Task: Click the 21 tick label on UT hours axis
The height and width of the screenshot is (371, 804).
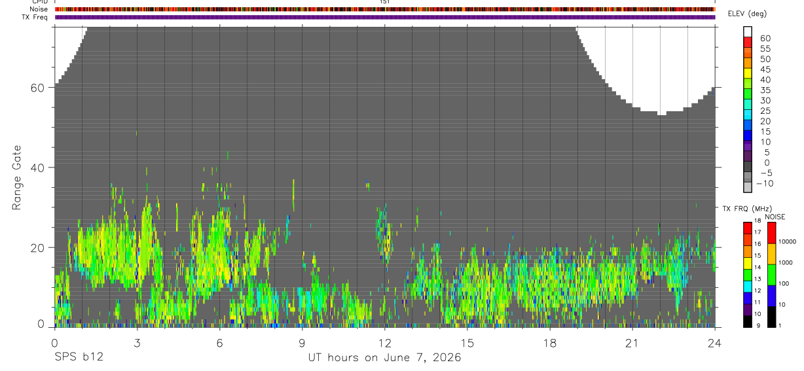Action: pyautogui.click(x=632, y=342)
